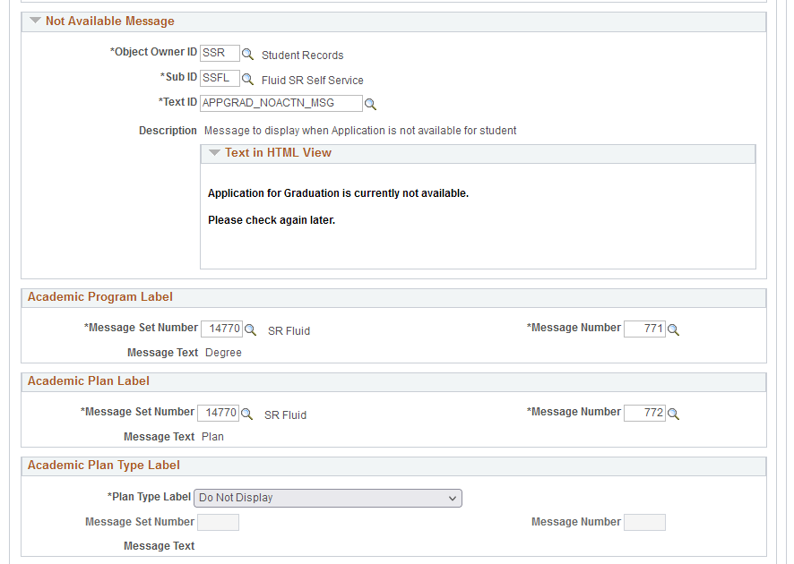Click the disabled Plan Type Message Set Number box
The image size is (794, 564).
(x=218, y=522)
